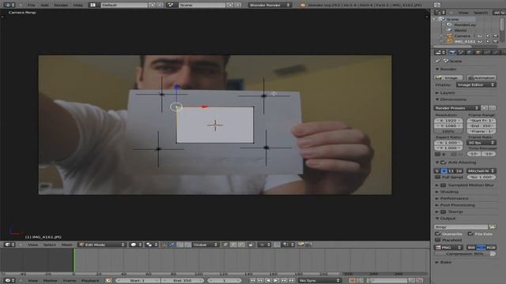The width and height of the screenshot is (506, 284).
Task: Click the auto keyframe record button
Action: pyautogui.click(x=352, y=281)
